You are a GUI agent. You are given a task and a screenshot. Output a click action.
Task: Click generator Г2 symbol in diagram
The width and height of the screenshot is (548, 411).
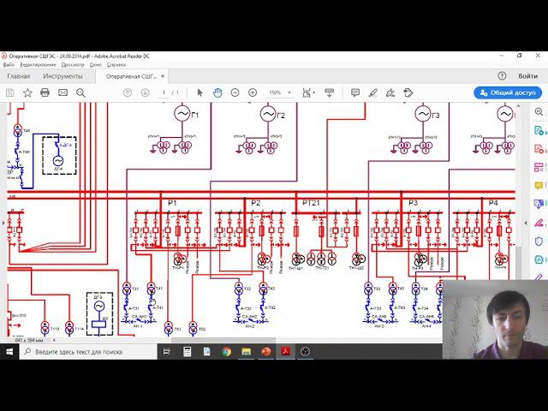[268, 114]
